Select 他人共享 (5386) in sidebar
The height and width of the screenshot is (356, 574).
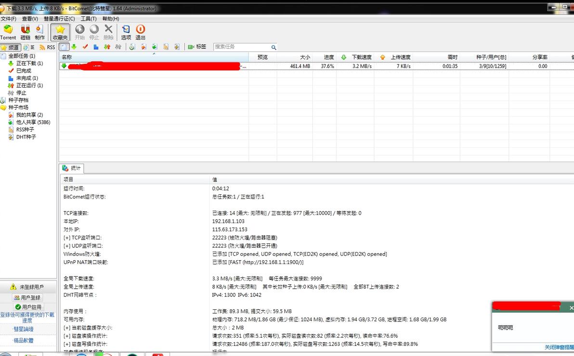click(33, 122)
